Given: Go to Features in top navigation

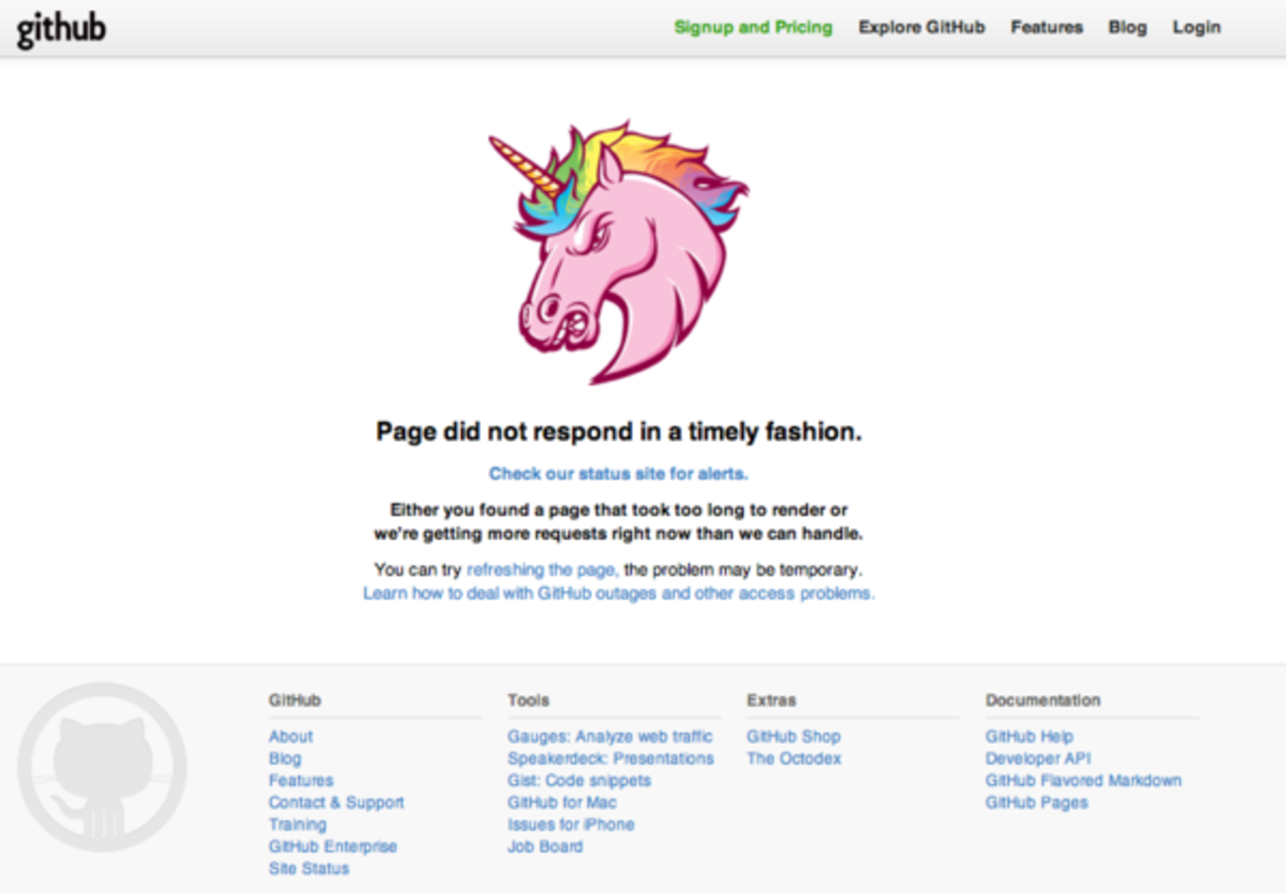Looking at the screenshot, I should coord(1046,28).
